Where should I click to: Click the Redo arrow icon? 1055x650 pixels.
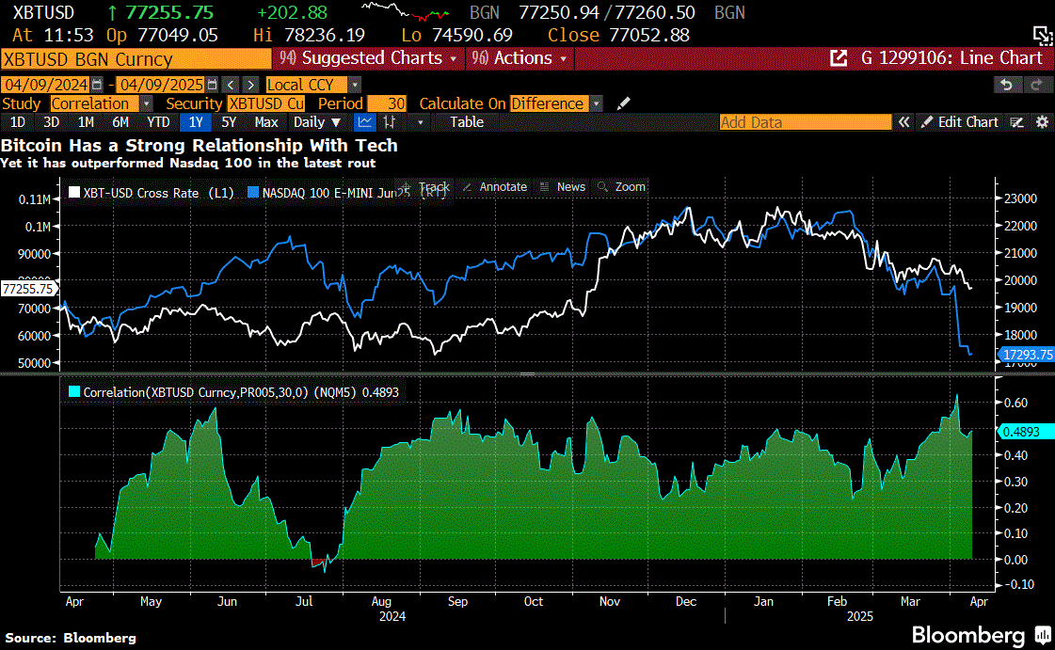tap(1036, 85)
